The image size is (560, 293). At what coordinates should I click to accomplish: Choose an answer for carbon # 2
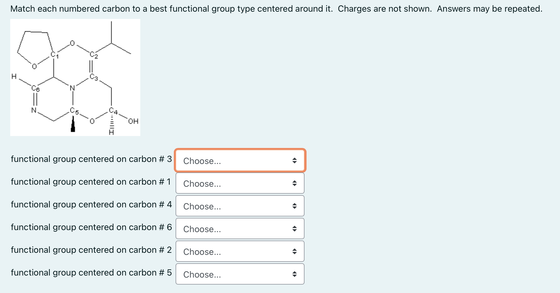click(x=240, y=251)
